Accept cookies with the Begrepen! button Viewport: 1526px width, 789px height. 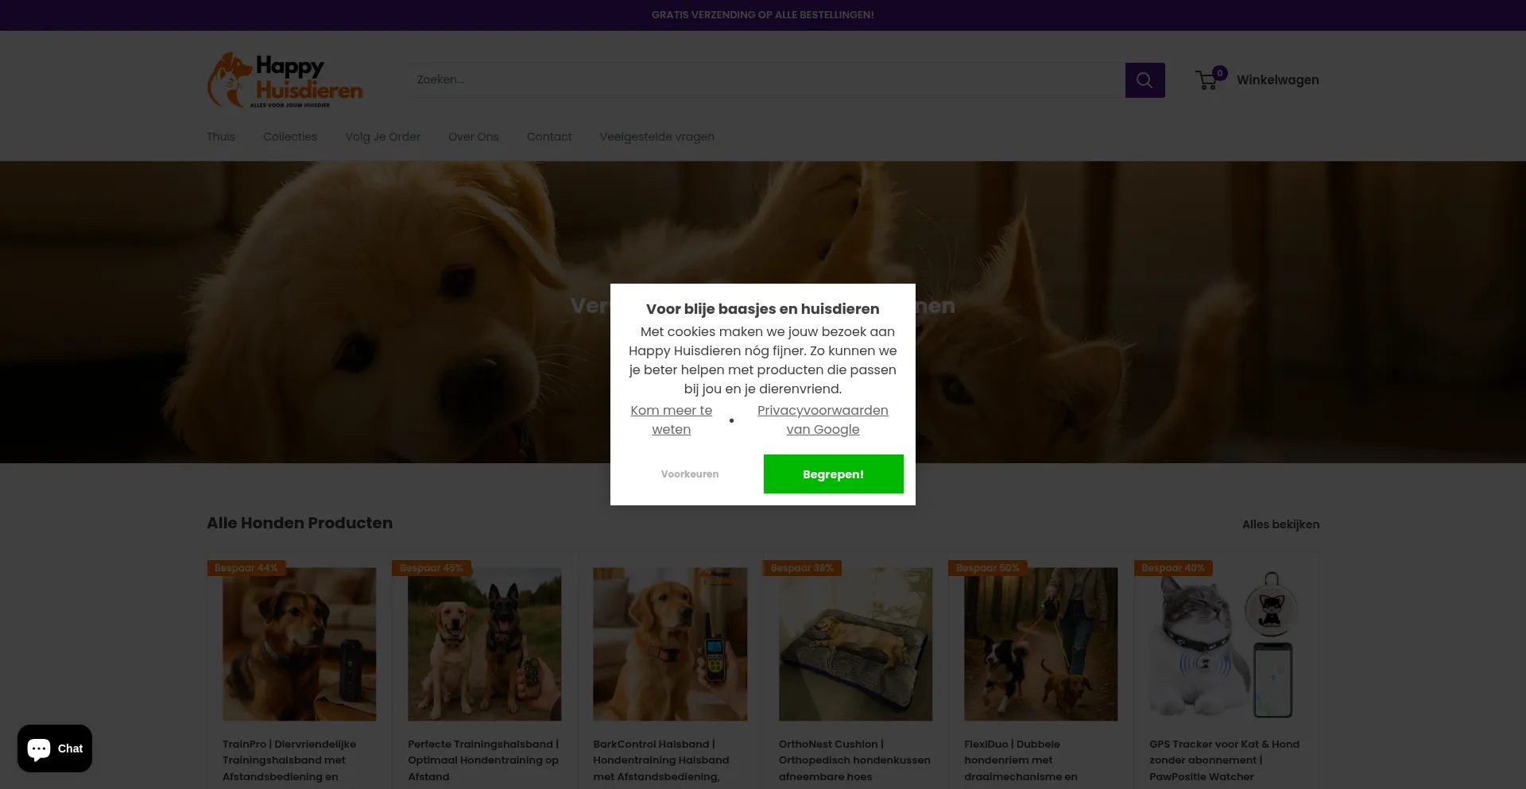point(833,474)
